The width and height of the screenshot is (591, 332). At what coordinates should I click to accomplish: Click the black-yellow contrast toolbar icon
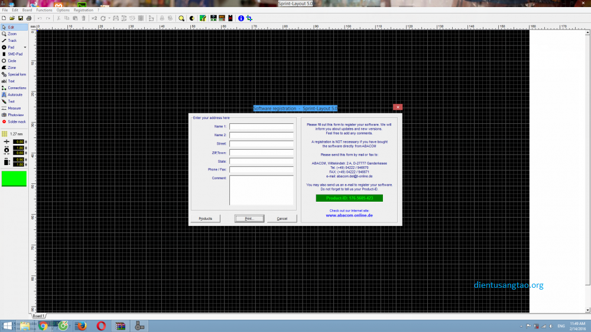[192, 18]
